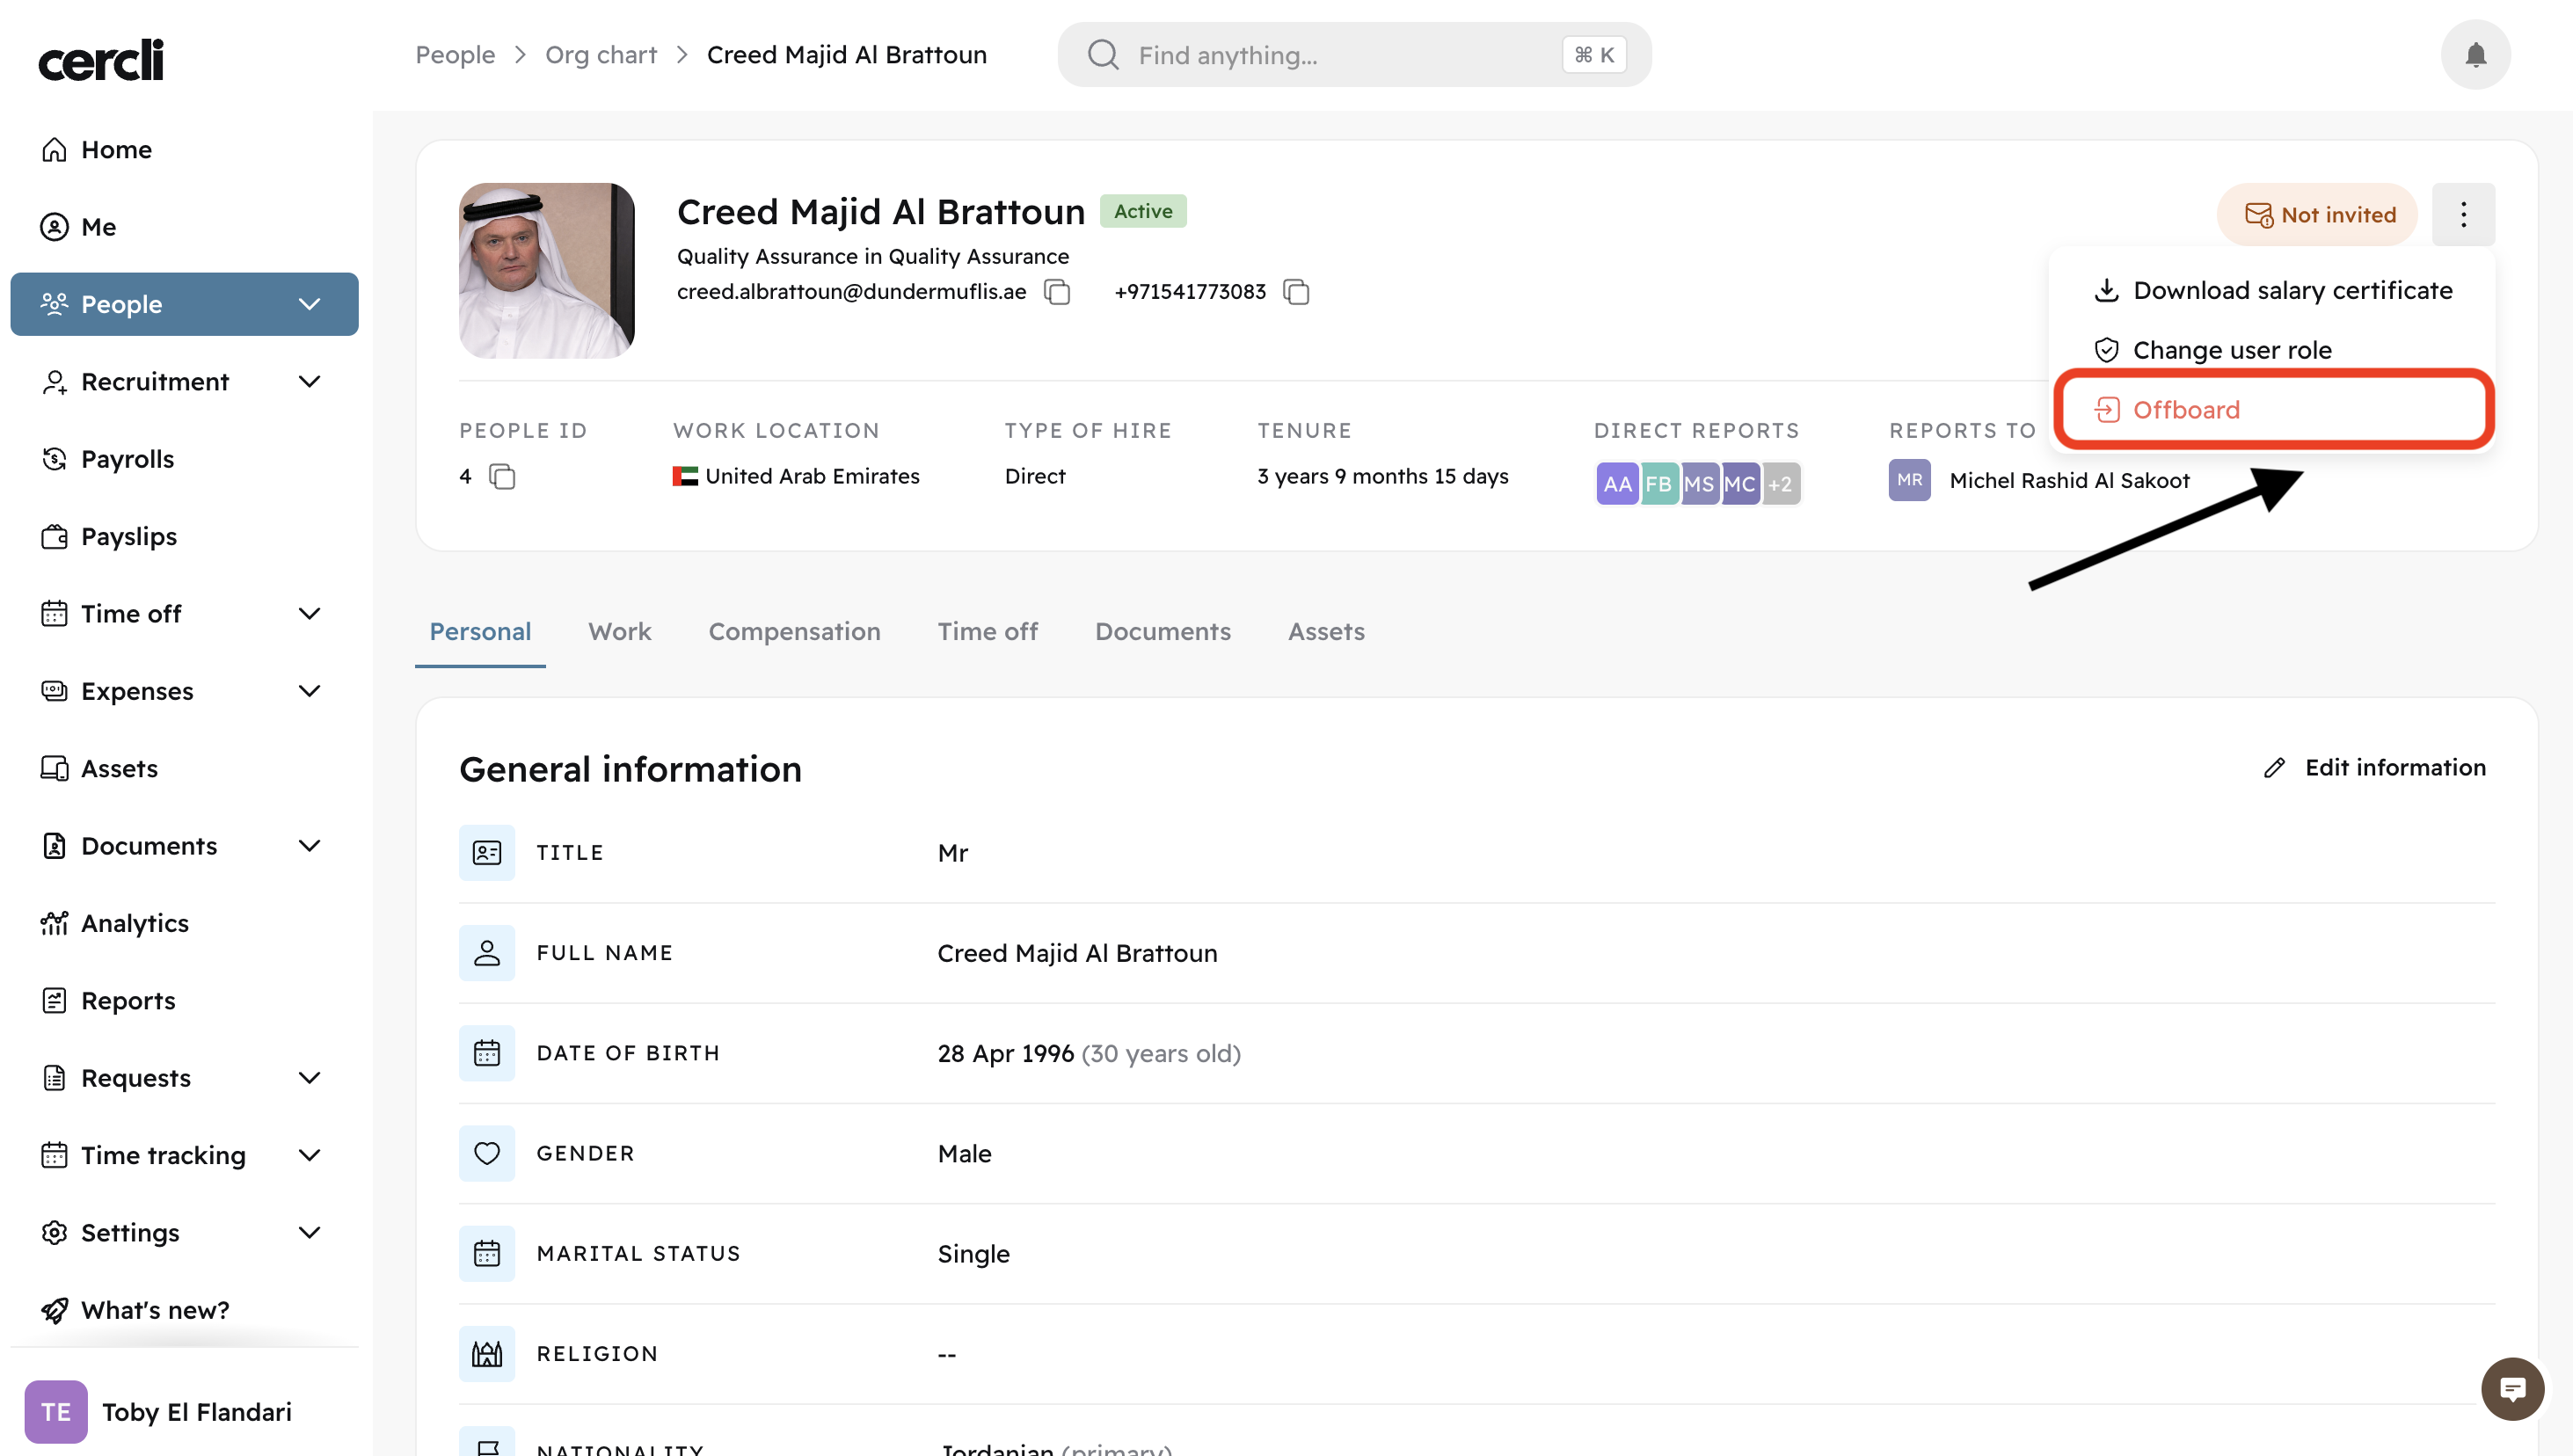Click the Analytics chart icon
The height and width of the screenshot is (1456, 2573).
point(54,923)
